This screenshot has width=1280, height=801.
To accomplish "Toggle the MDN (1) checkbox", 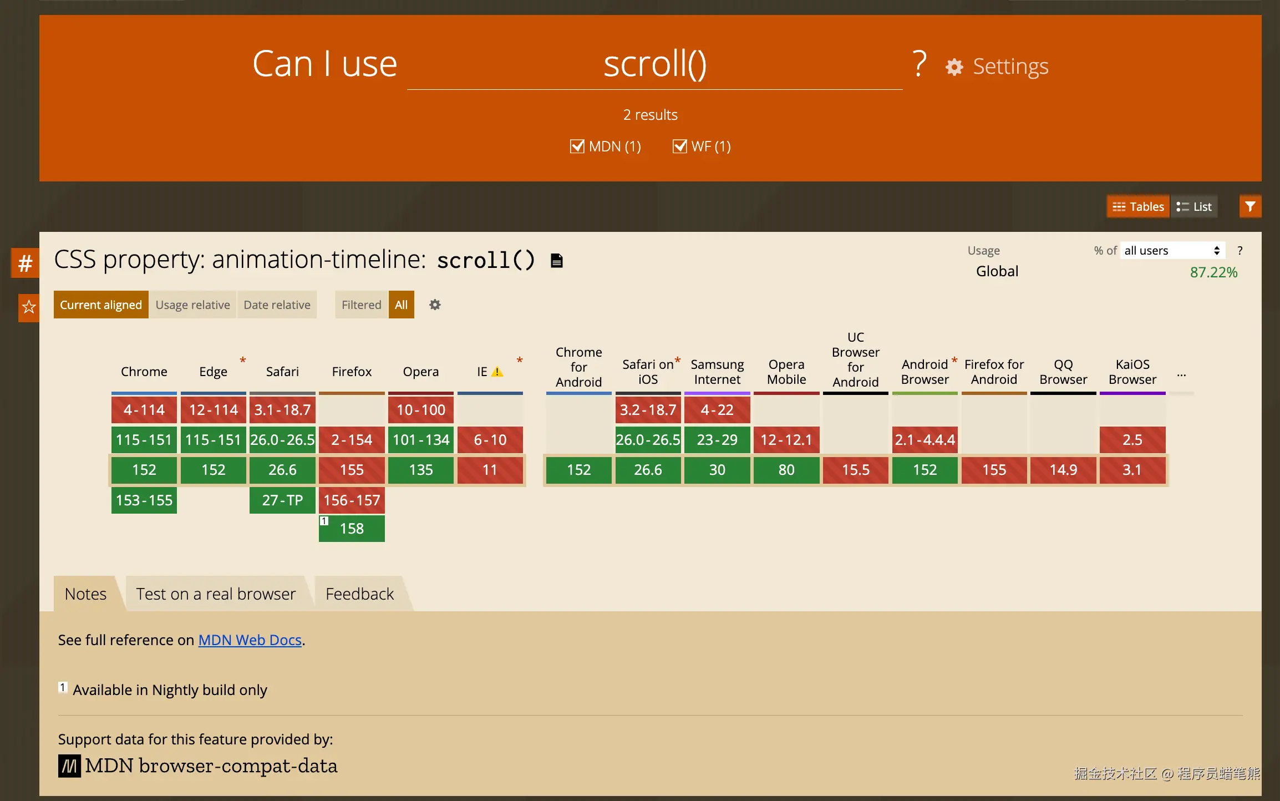I will point(577,146).
